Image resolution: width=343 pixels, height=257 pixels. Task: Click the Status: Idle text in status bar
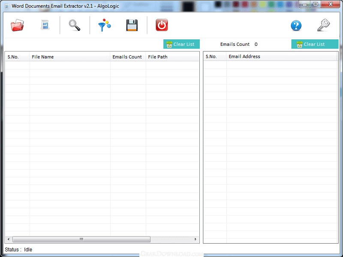[x=18, y=250]
